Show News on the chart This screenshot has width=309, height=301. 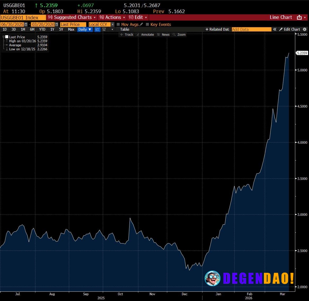pyautogui.click(x=163, y=34)
